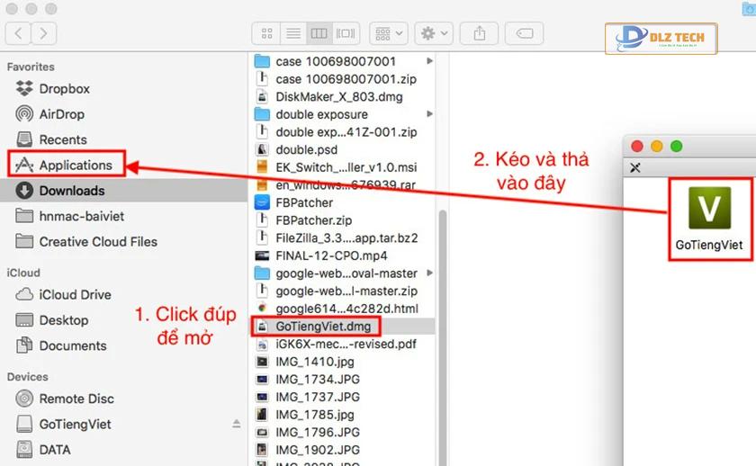Switch to icon view
The image size is (756, 466).
click(266, 33)
